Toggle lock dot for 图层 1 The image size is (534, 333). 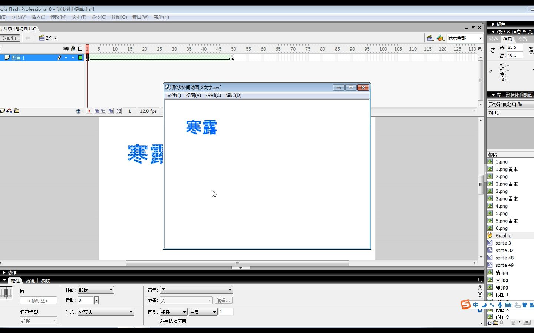(x=73, y=58)
